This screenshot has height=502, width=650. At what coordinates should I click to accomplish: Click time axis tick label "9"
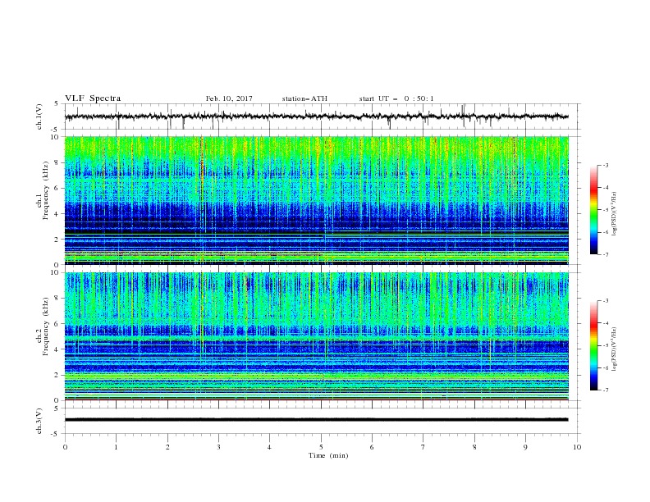tap(525, 447)
